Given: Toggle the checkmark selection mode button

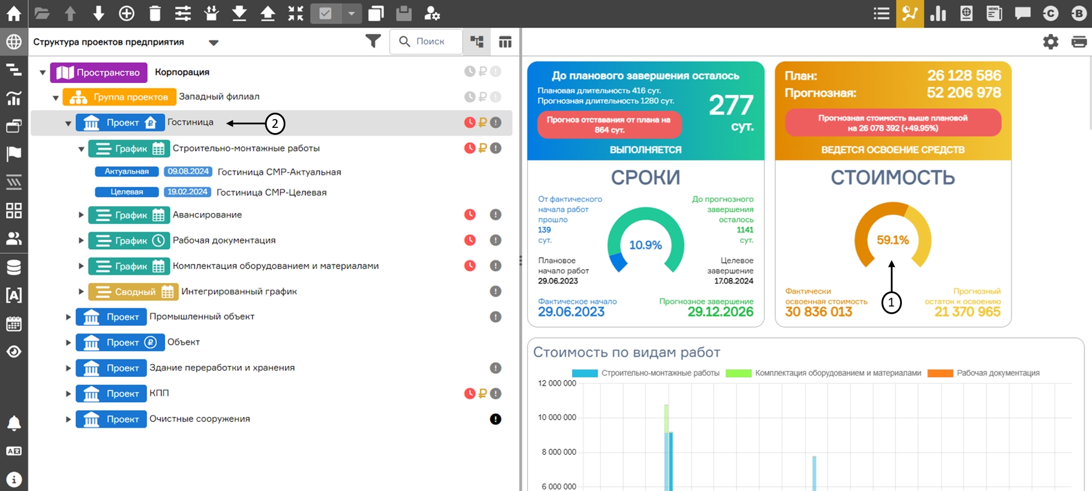Looking at the screenshot, I should [x=325, y=13].
